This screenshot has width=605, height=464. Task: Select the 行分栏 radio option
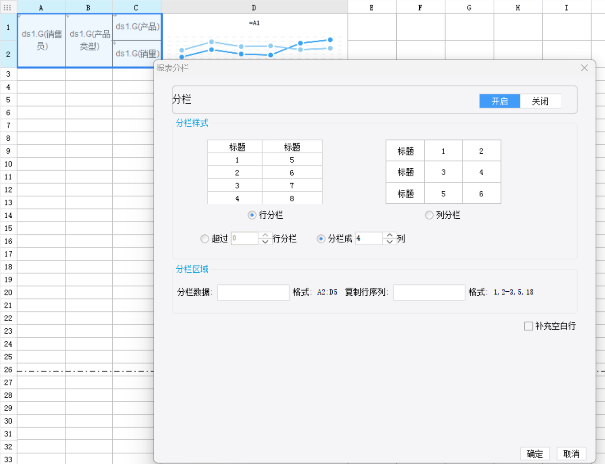(x=252, y=215)
